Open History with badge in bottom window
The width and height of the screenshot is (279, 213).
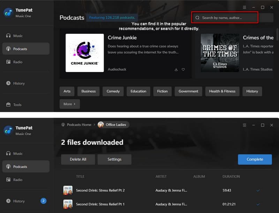tap(26, 201)
